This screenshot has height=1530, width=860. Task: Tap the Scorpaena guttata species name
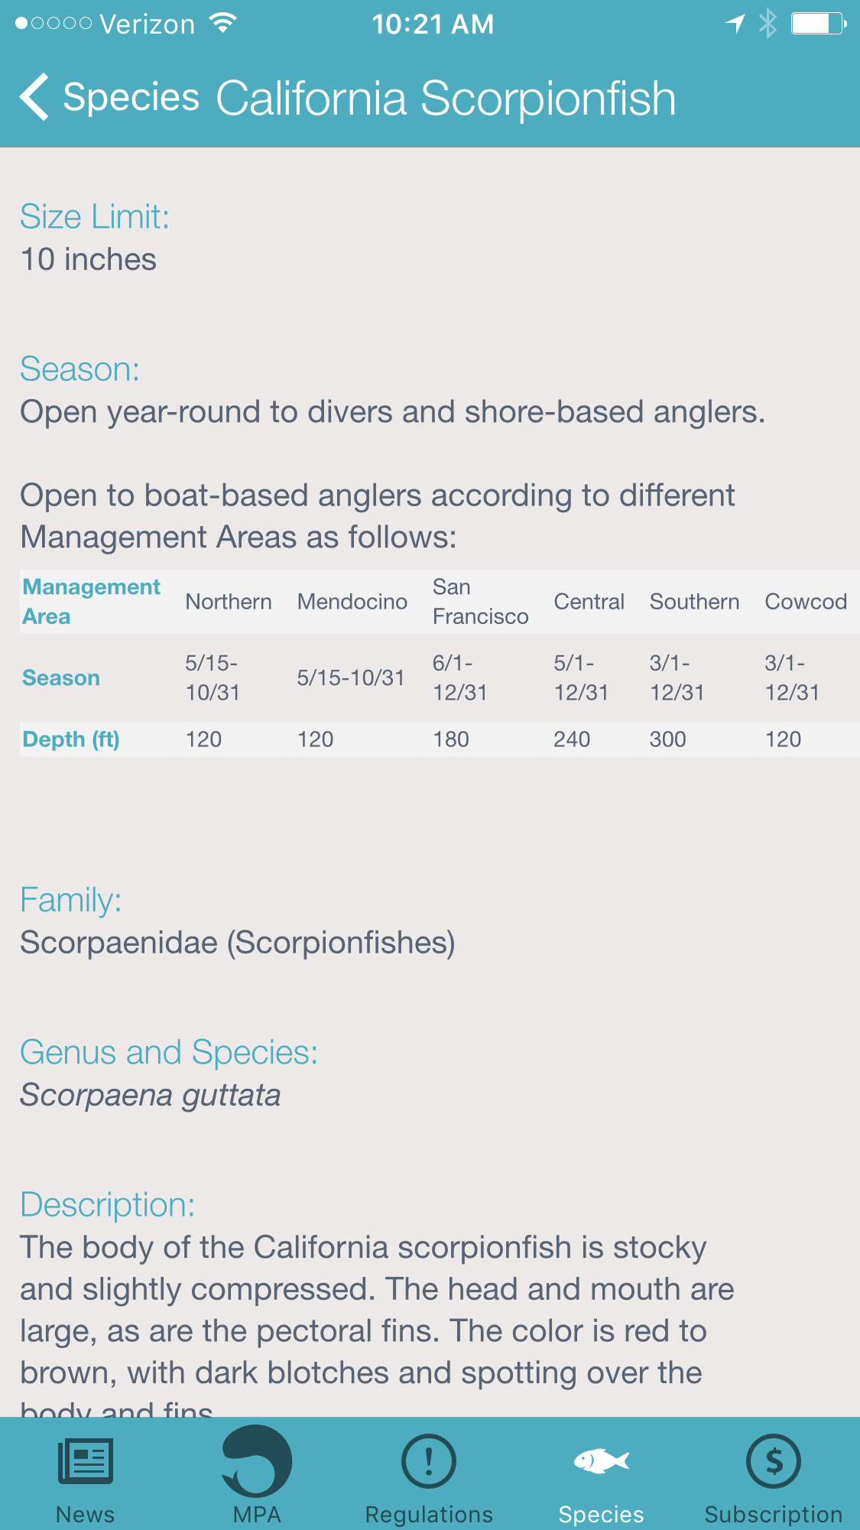[151, 1095]
